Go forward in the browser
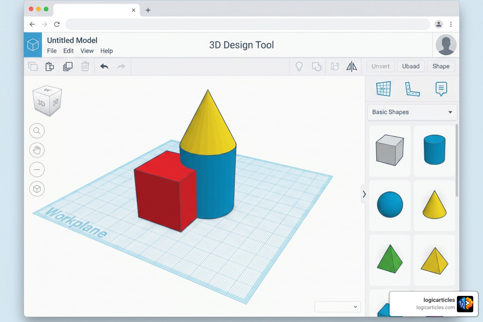This screenshot has height=322, width=483. tap(45, 24)
